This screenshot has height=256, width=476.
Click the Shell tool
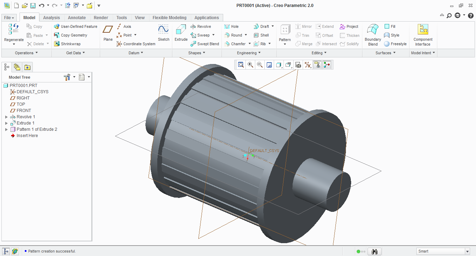[261, 35]
